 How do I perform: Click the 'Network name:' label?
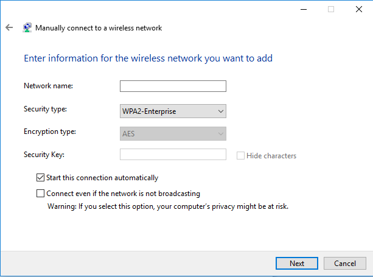coord(48,86)
